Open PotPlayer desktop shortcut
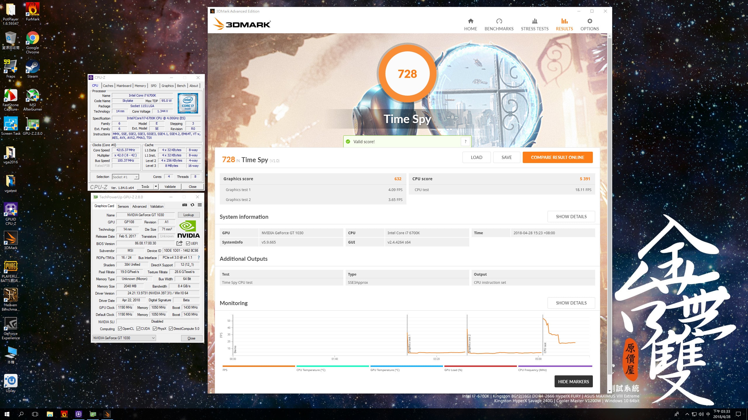The image size is (748, 420). [11, 14]
